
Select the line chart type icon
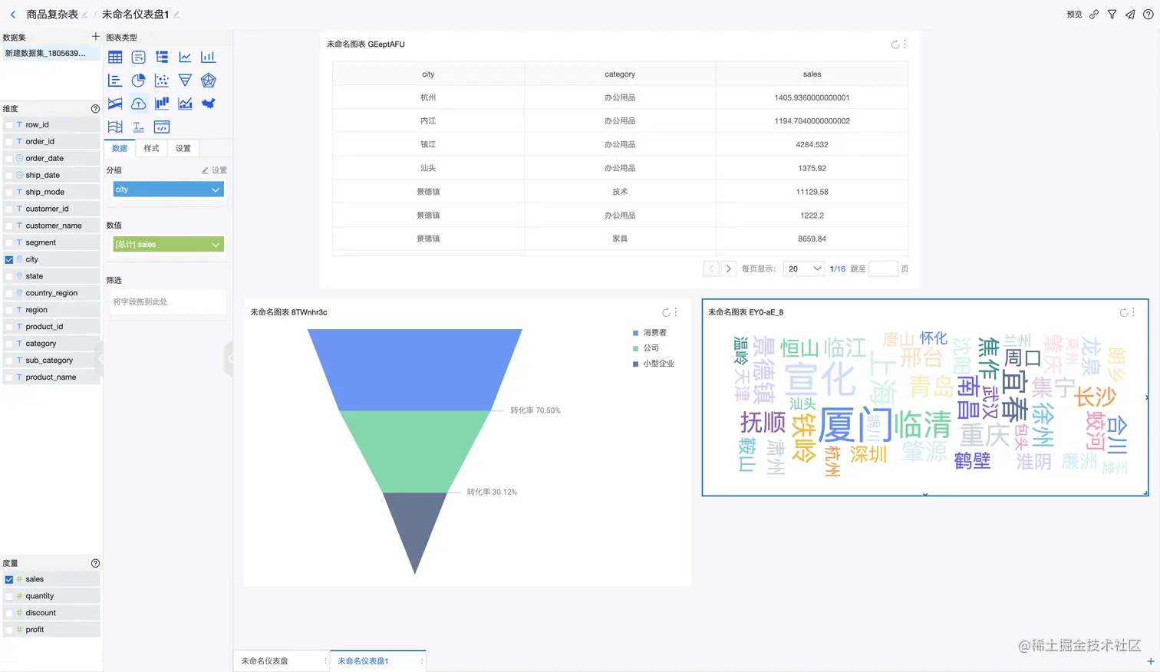pos(185,57)
